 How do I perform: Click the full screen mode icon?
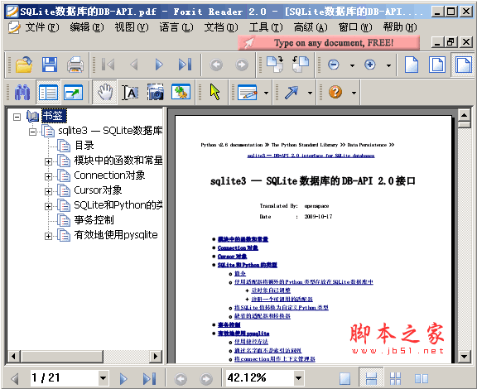pyautogui.click(x=74, y=92)
